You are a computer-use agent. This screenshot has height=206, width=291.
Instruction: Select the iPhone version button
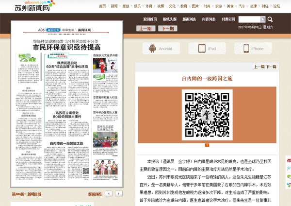click(x=251, y=49)
